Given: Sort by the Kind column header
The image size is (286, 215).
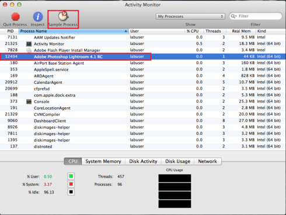Looking at the screenshot, I should pos(271,31).
